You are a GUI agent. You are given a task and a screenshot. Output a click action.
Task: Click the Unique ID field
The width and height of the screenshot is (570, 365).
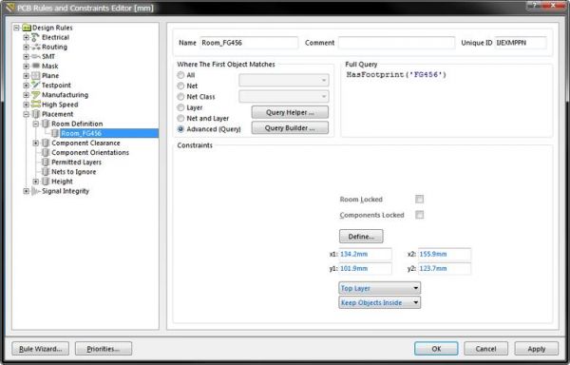tap(521, 43)
